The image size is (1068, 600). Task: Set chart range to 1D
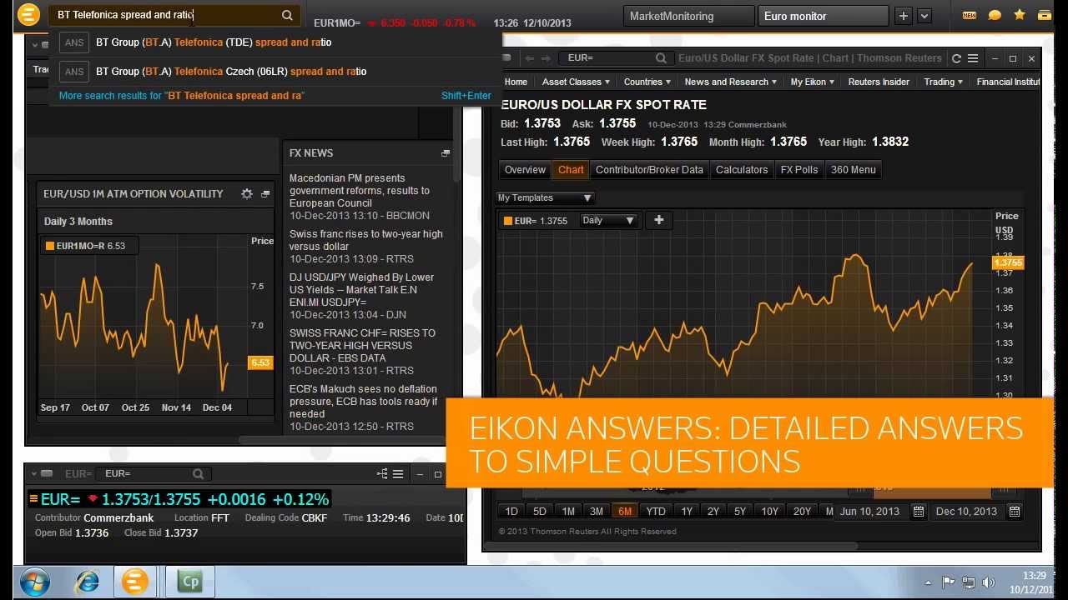click(x=511, y=512)
